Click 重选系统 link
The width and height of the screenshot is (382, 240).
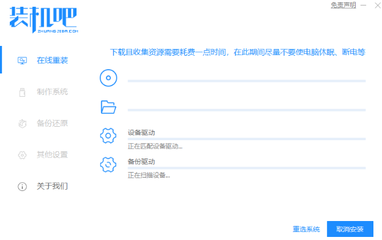[306, 229]
